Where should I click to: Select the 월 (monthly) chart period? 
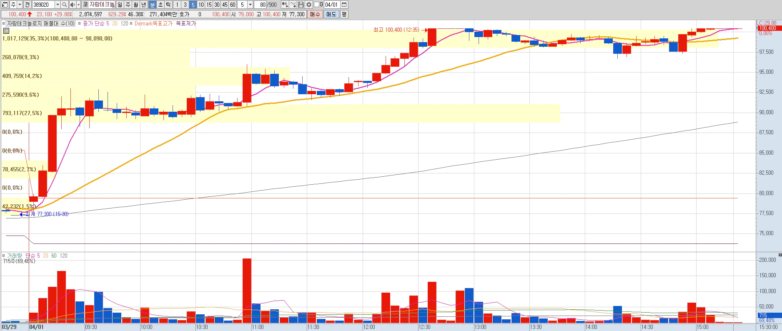(x=136, y=5)
